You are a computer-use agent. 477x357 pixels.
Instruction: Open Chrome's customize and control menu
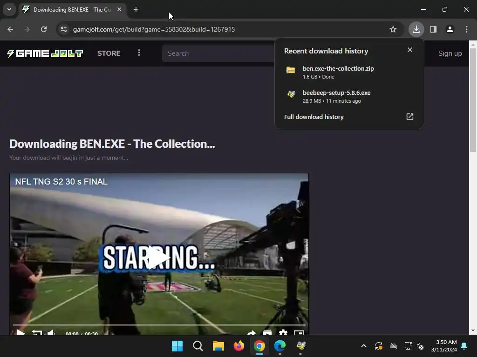pyautogui.click(x=467, y=29)
